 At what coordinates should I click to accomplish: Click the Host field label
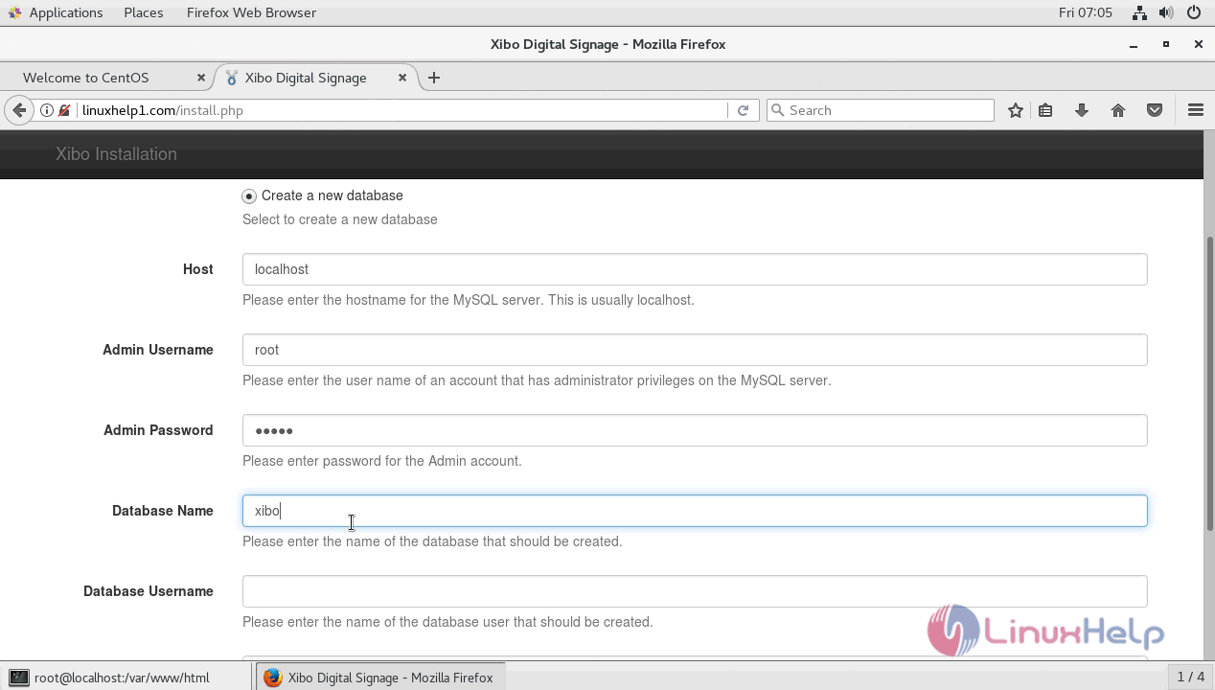(x=198, y=269)
